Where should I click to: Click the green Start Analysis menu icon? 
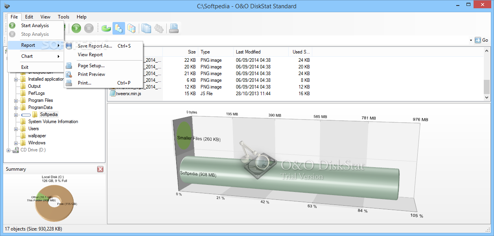(x=13, y=26)
